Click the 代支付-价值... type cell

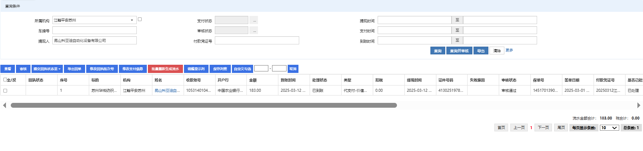point(357,91)
